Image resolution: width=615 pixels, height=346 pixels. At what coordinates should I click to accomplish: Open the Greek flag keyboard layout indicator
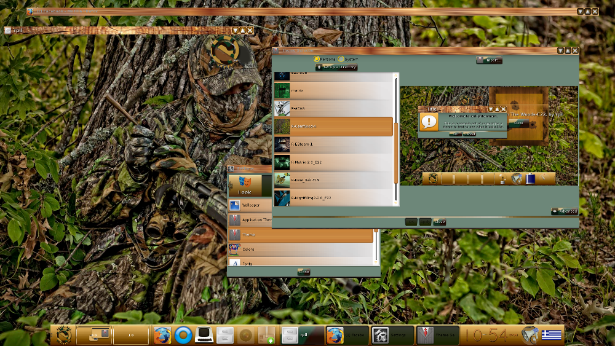(x=552, y=335)
